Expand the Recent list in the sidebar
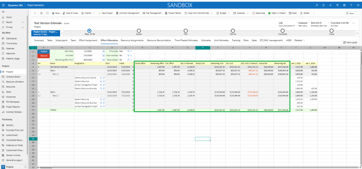Image resolution: width=362 pixels, height=169 pixels. [23, 22]
